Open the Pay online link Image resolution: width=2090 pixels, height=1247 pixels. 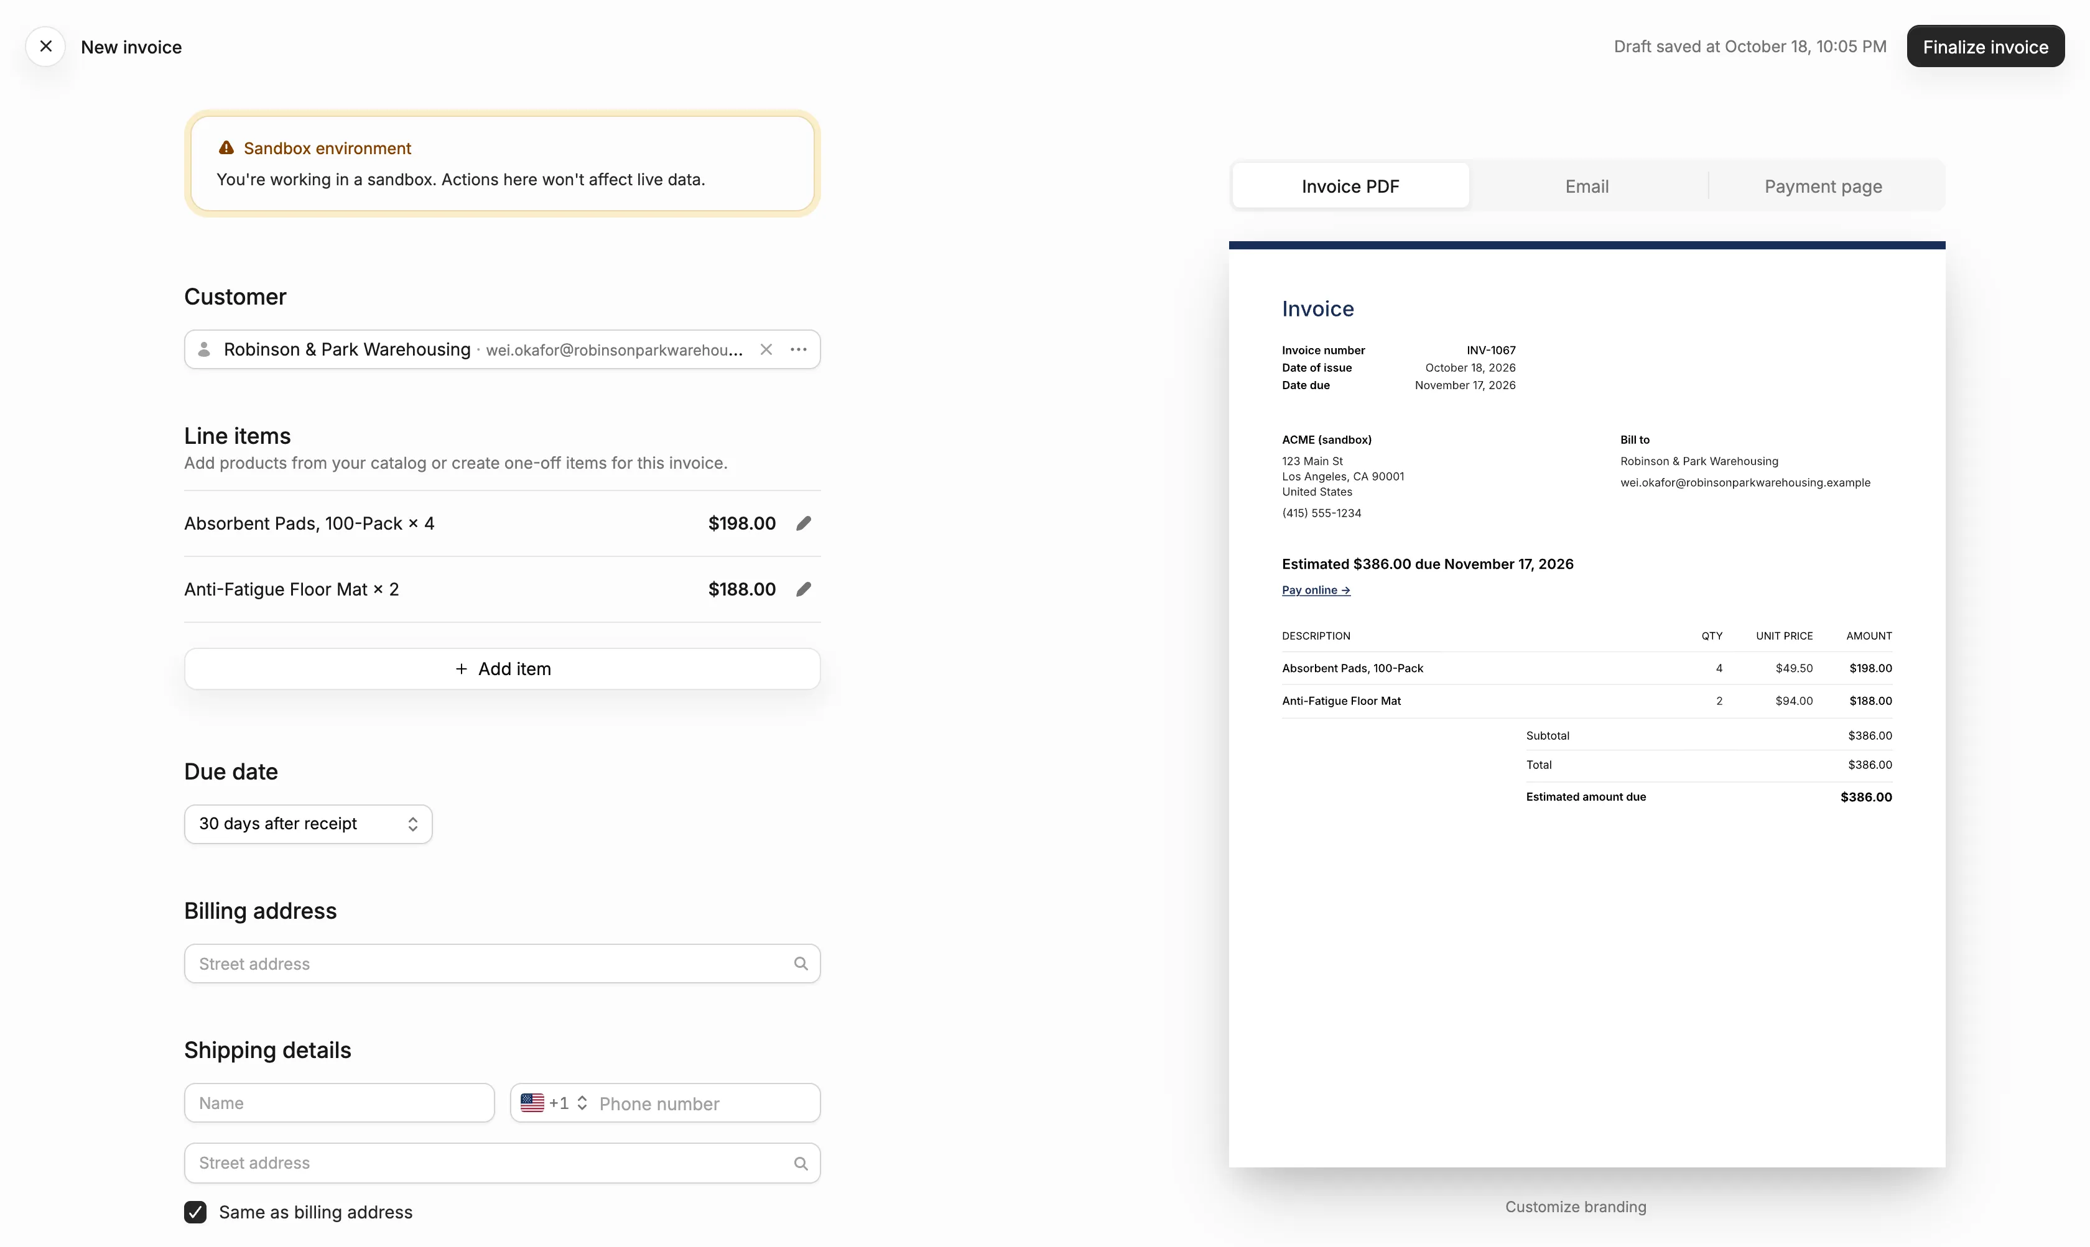pos(1316,590)
